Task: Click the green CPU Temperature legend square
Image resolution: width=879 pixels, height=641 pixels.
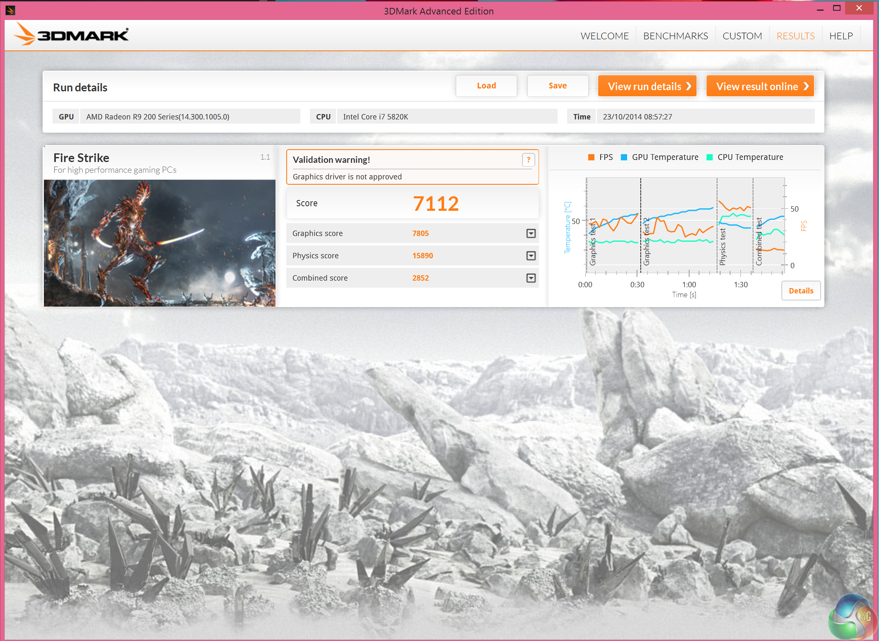Action: pos(709,157)
